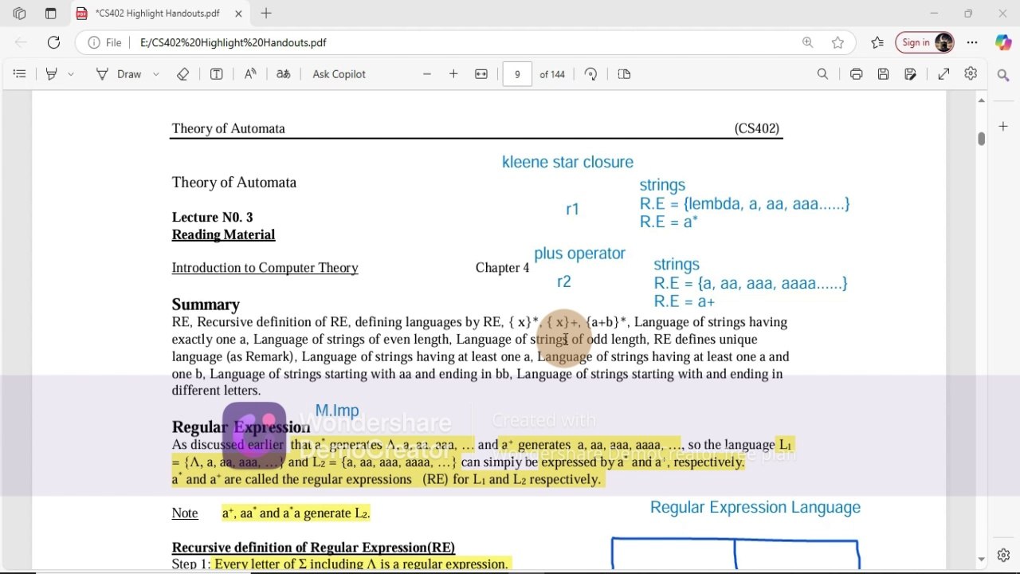Click the Save as icon
The height and width of the screenshot is (574, 1020).
click(x=910, y=74)
